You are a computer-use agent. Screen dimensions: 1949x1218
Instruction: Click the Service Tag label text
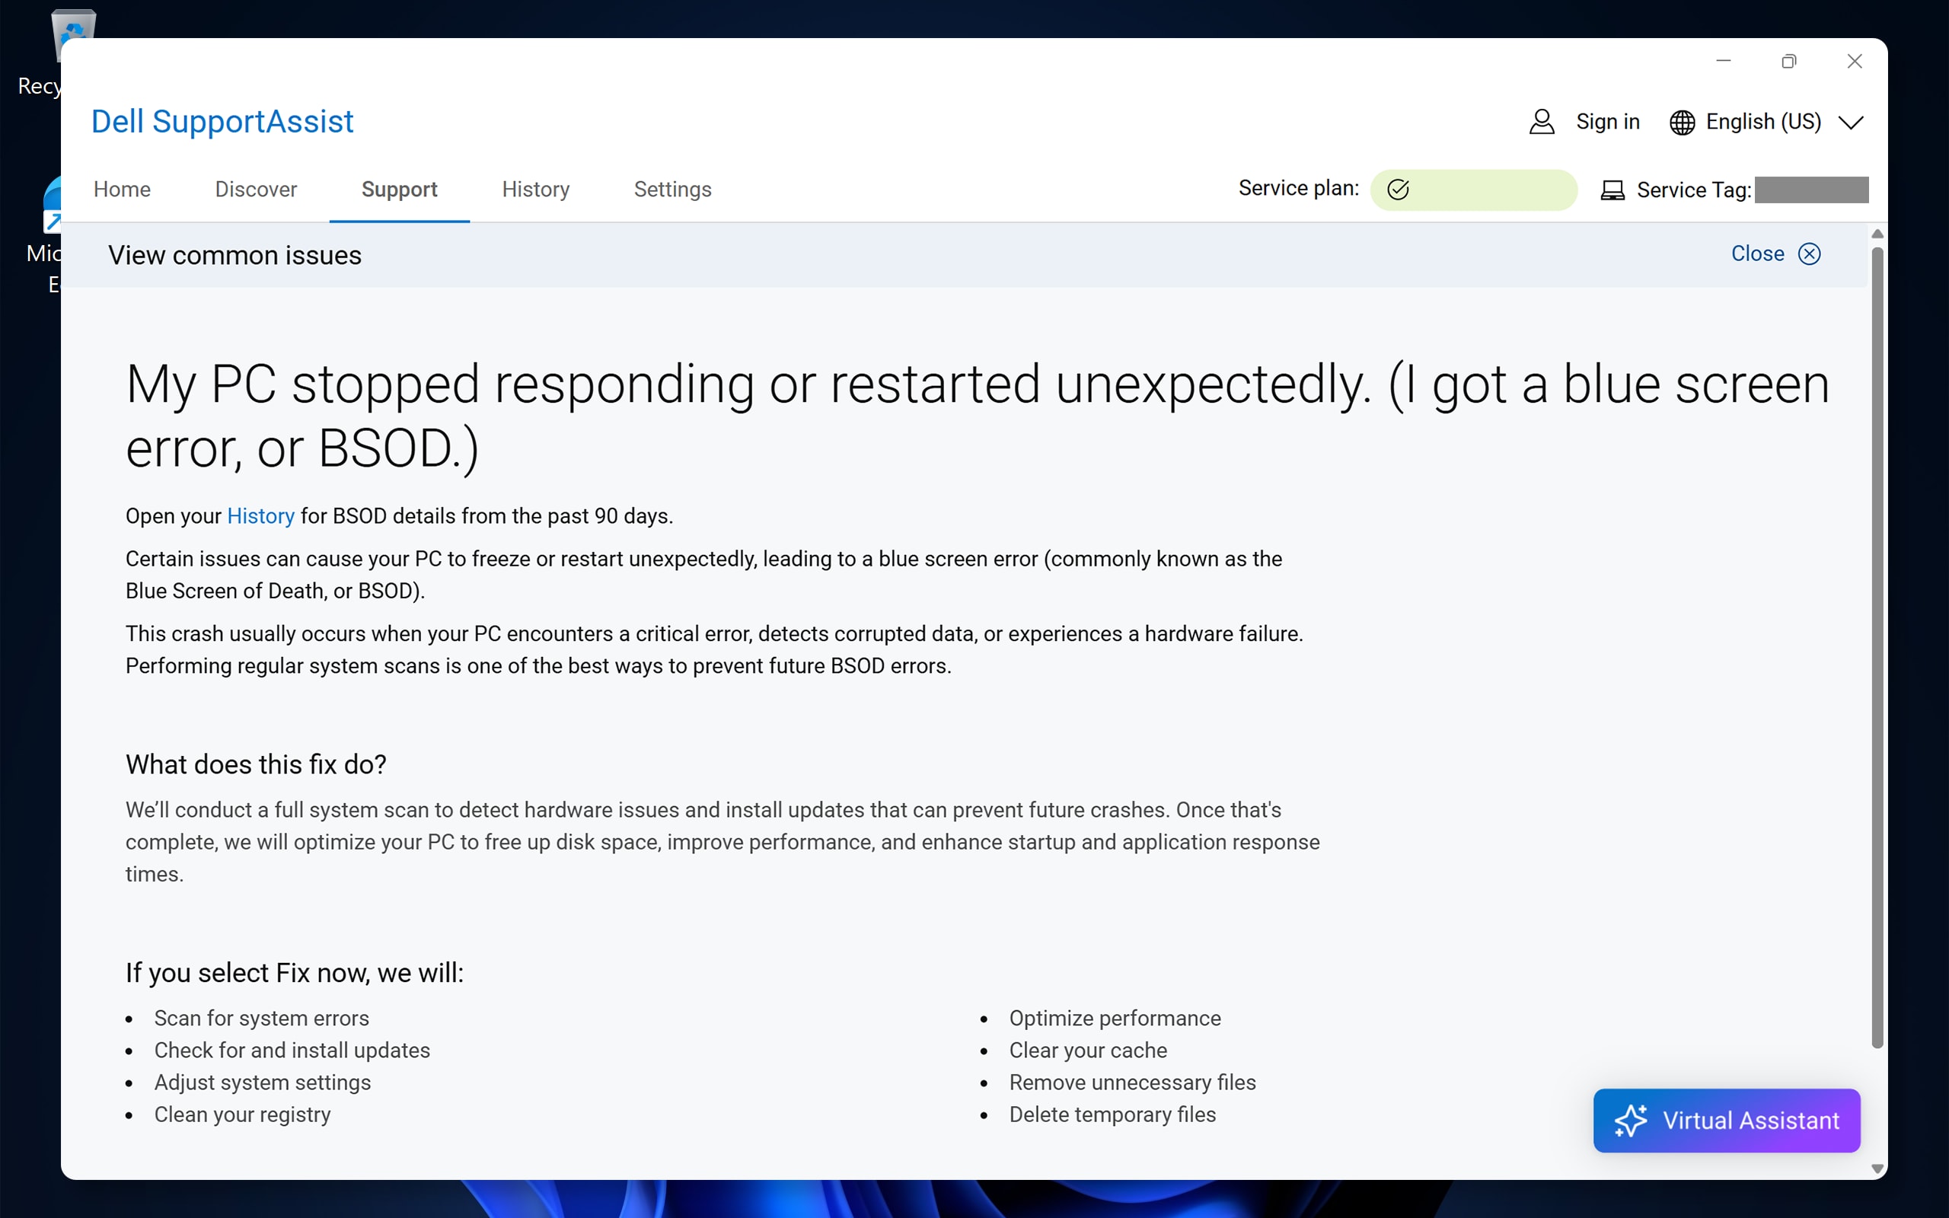[1694, 190]
